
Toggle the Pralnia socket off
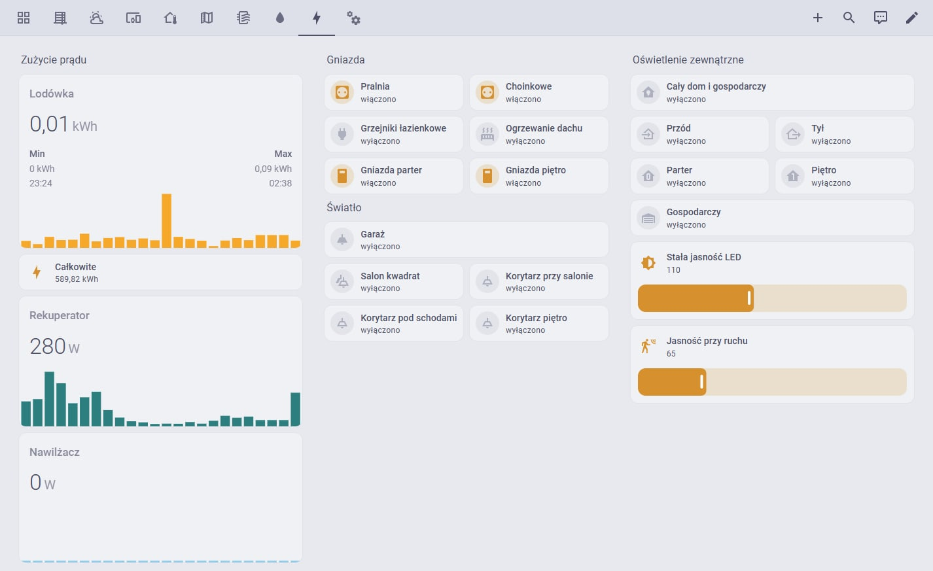point(342,92)
